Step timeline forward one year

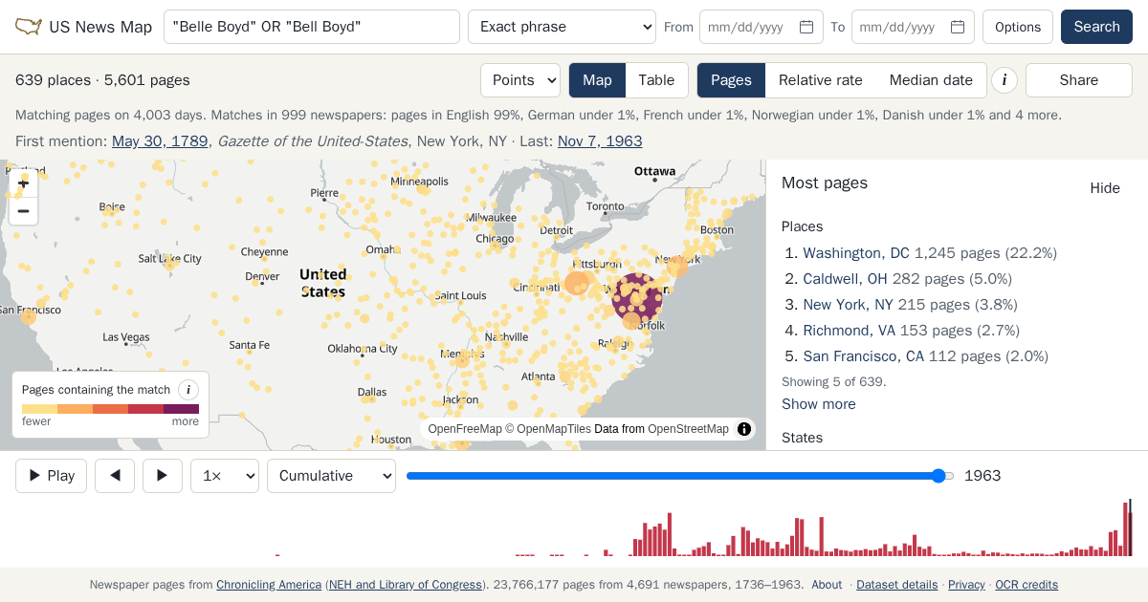163,476
